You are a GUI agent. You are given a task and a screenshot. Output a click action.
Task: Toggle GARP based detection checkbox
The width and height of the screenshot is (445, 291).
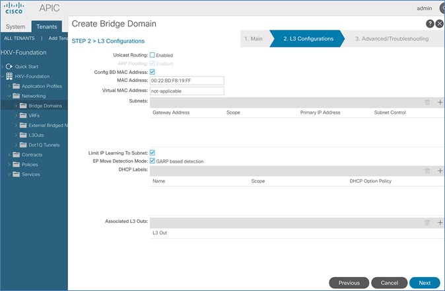click(153, 161)
